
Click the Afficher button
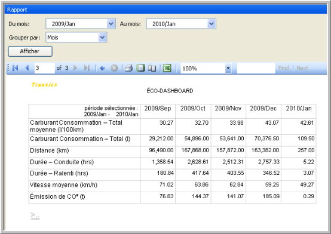click(30, 51)
